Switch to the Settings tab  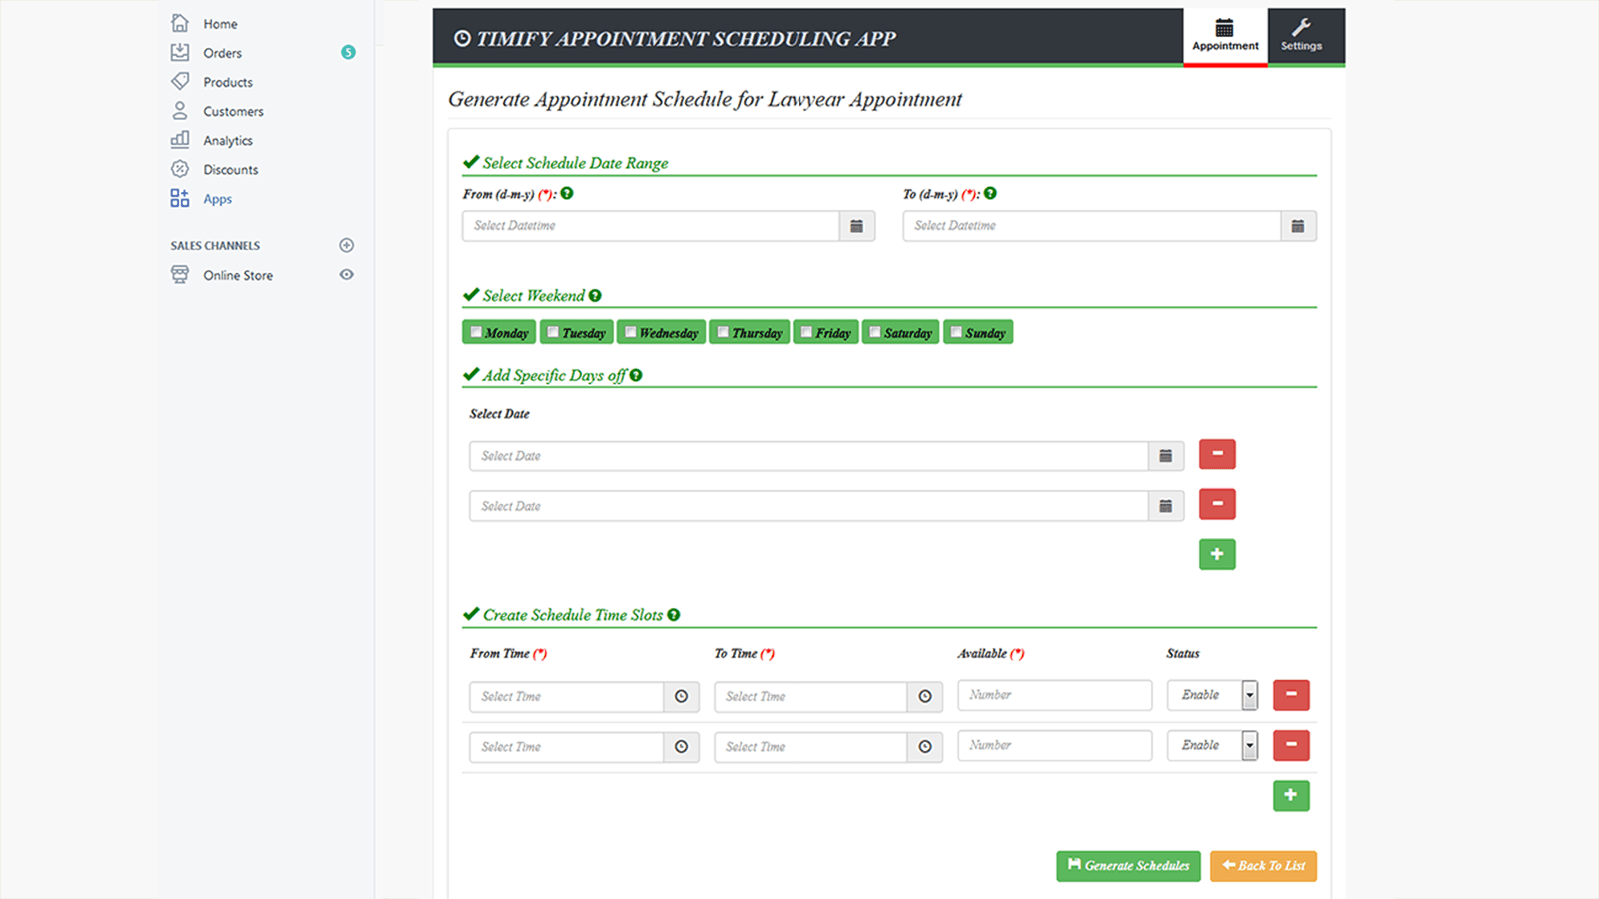pos(1302,36)
